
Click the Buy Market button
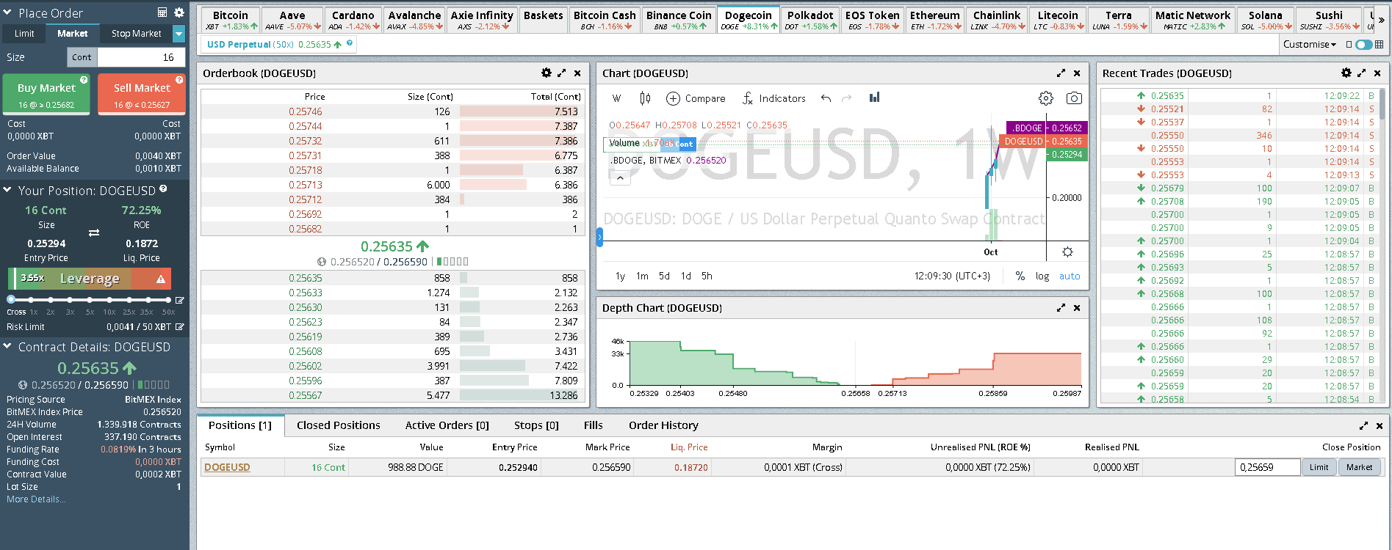point(46,95)
